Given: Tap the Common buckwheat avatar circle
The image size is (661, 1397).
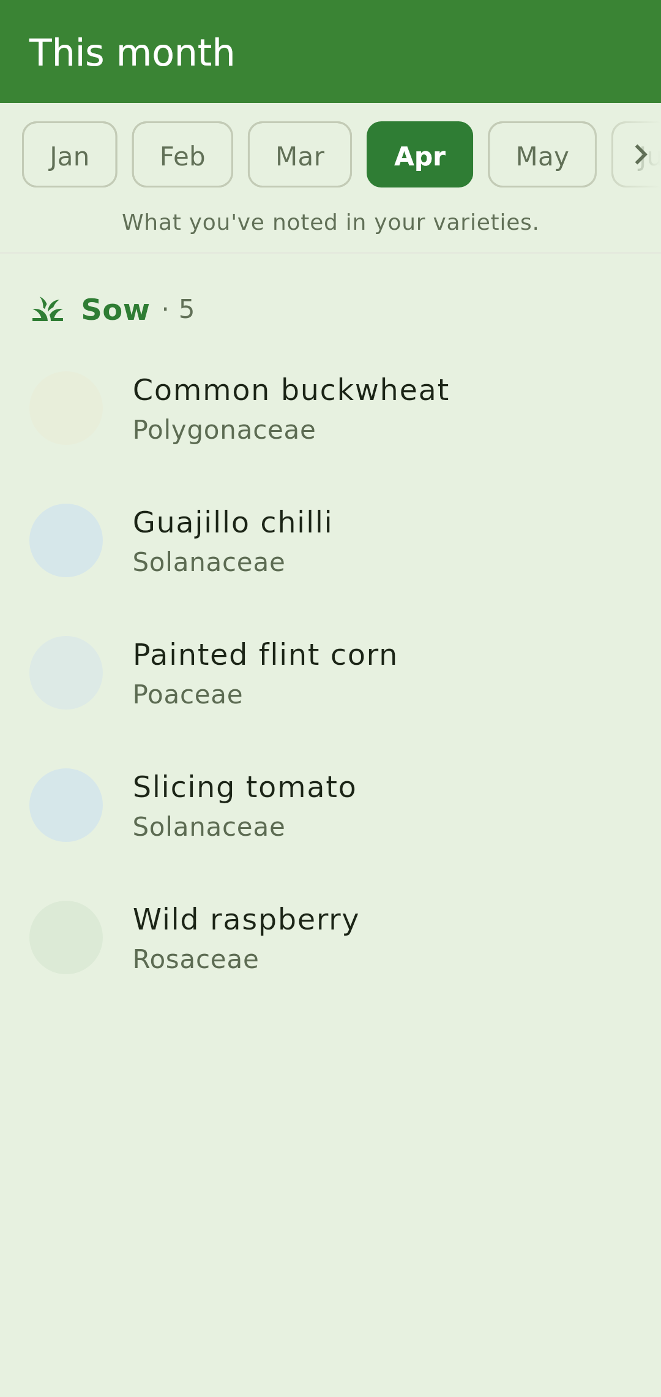Looking at the screenshot, I should pos(66,408).
